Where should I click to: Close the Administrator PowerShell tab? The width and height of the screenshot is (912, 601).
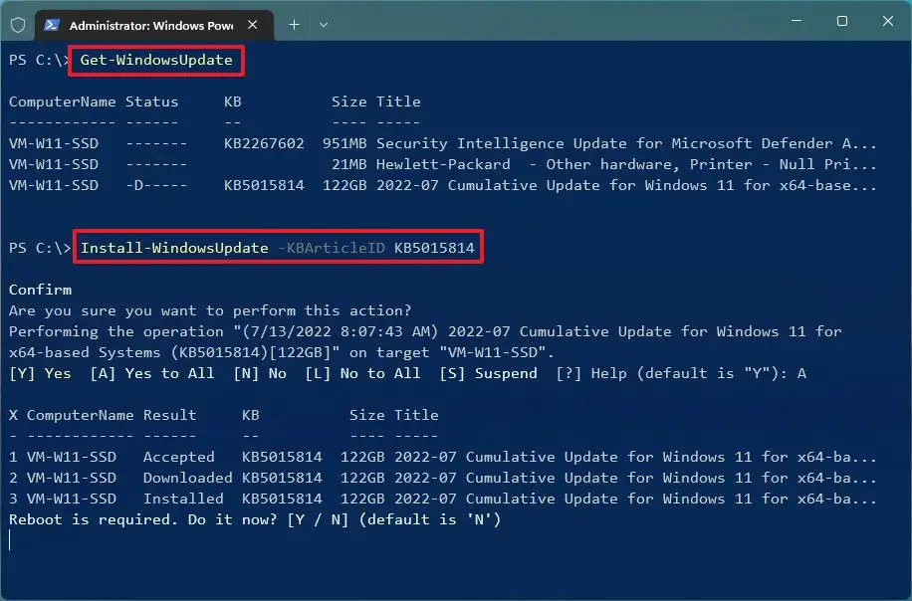[253, 26]
